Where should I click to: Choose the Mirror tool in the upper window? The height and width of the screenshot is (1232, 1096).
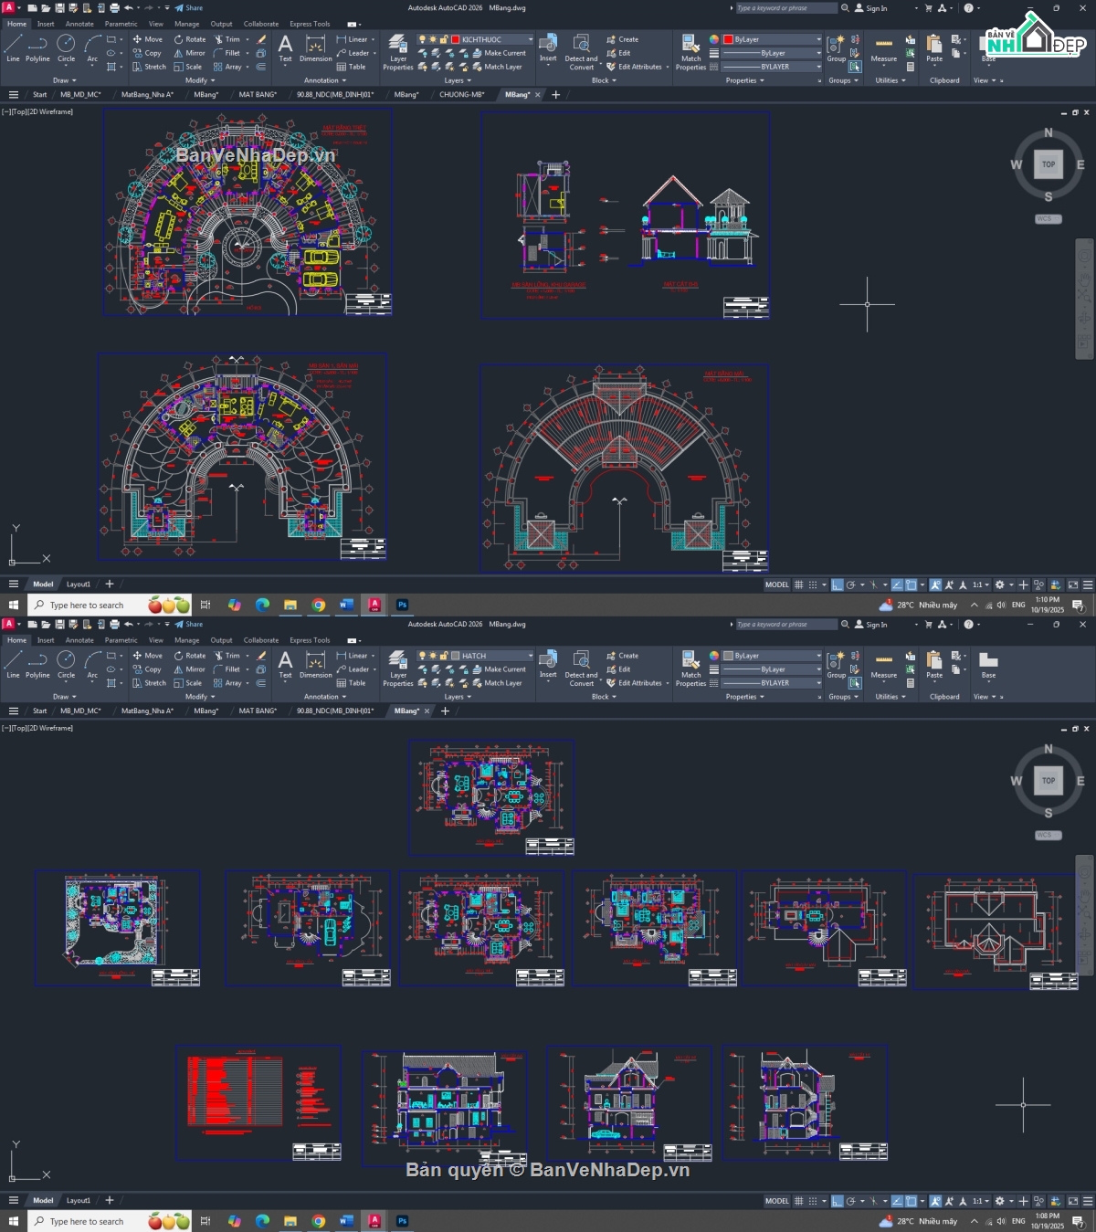pos(190,53)
